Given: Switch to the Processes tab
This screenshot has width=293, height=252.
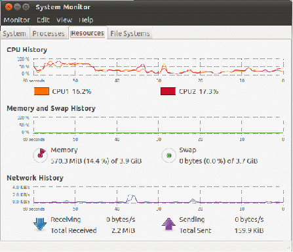Looking at the screenshot, I should [x=49, y=33].
